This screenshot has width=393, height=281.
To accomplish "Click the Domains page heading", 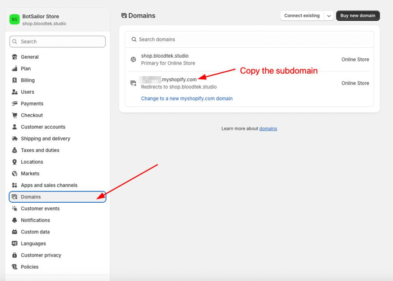I will pos(142,15).
